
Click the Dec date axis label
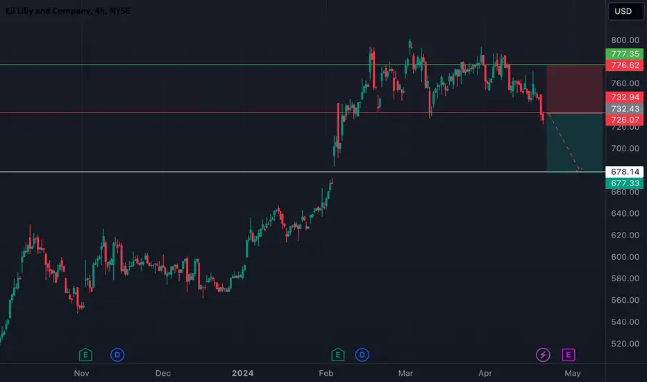[163, 374]
